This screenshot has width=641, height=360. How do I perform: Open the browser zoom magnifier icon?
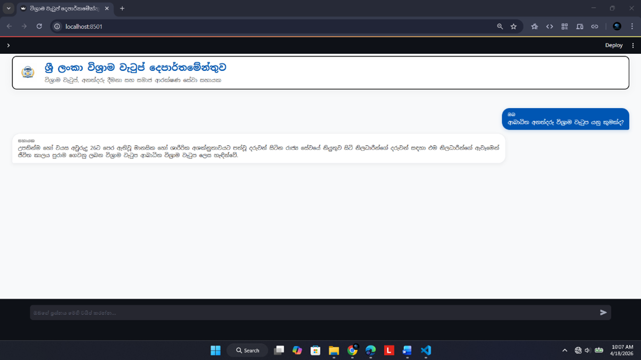click(500, 26)
